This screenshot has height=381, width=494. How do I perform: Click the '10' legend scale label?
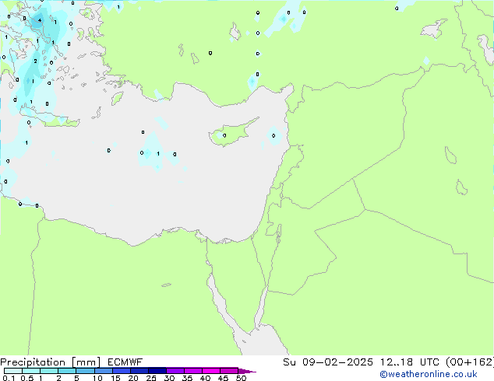[x=97, y=378]
